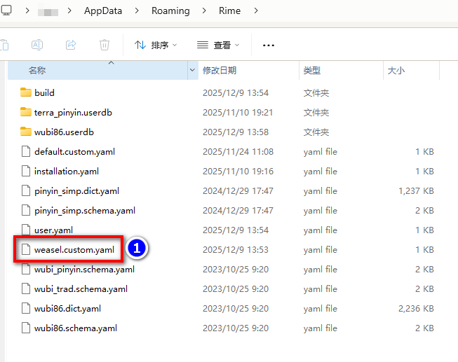
Task: Expand the chevron after AppData breadcrumb
Action: click(137, 11)
